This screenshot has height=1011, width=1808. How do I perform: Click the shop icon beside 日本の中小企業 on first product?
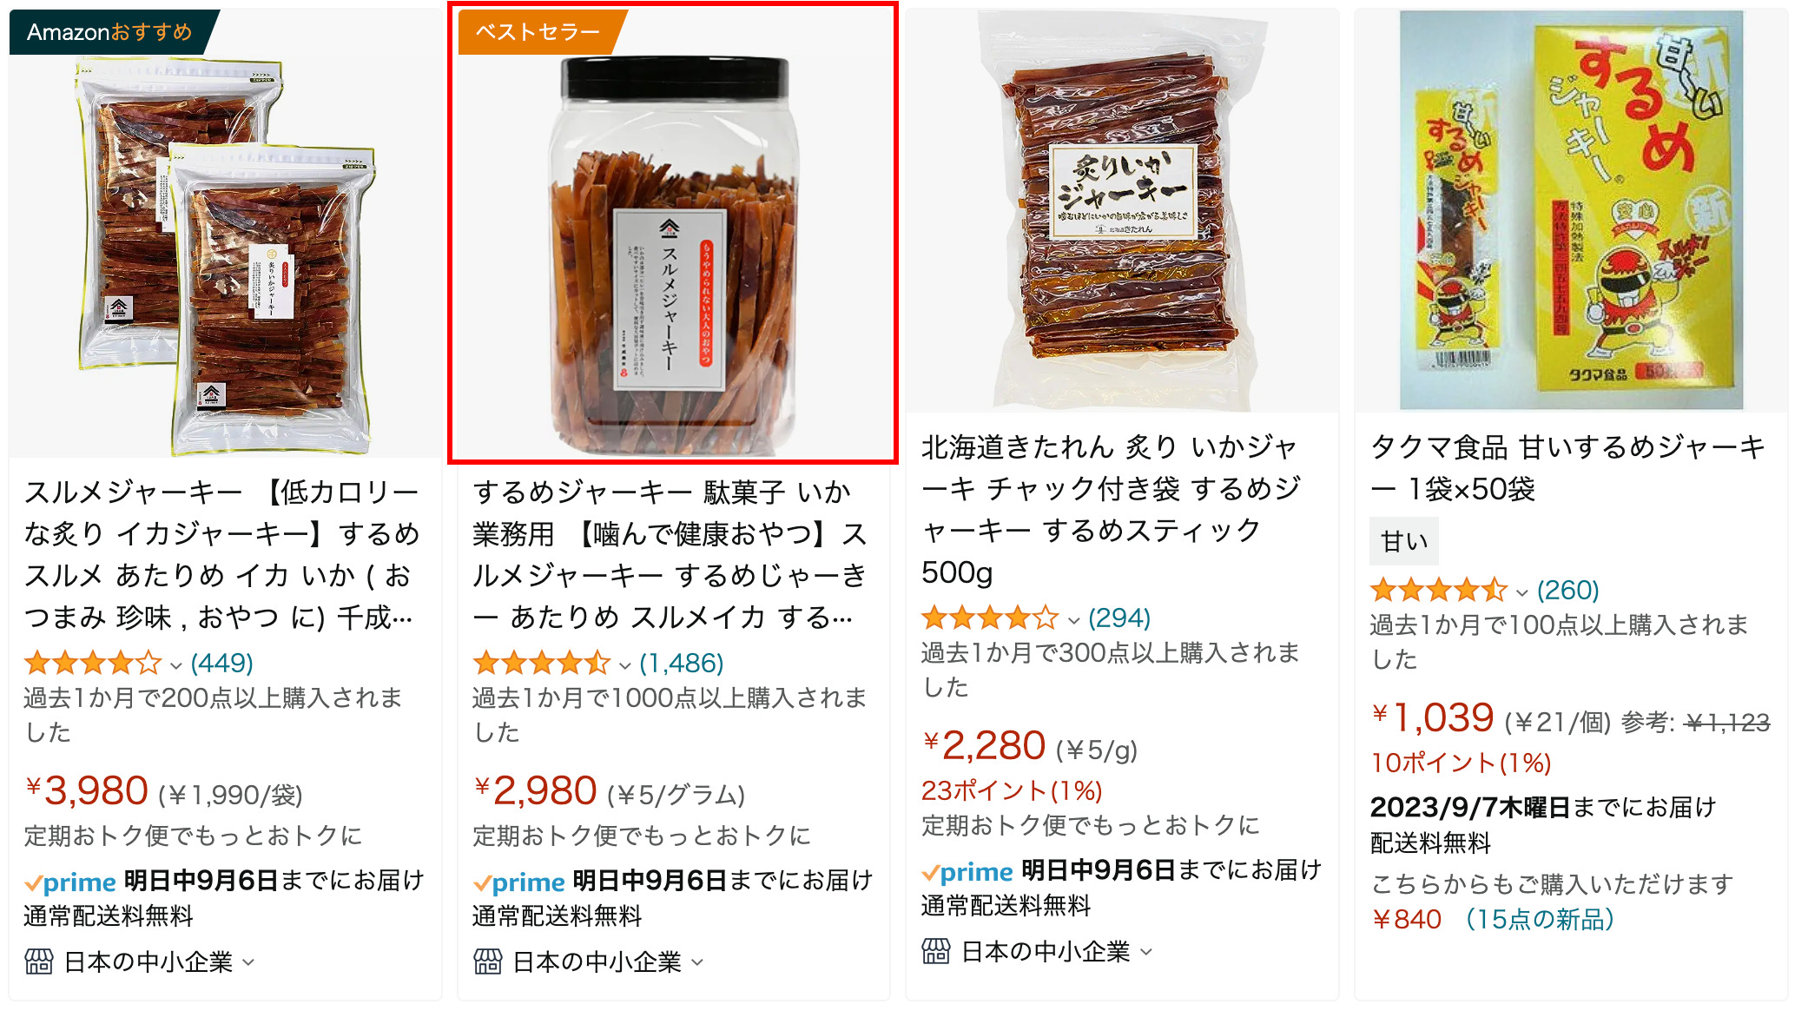point(39,961)
